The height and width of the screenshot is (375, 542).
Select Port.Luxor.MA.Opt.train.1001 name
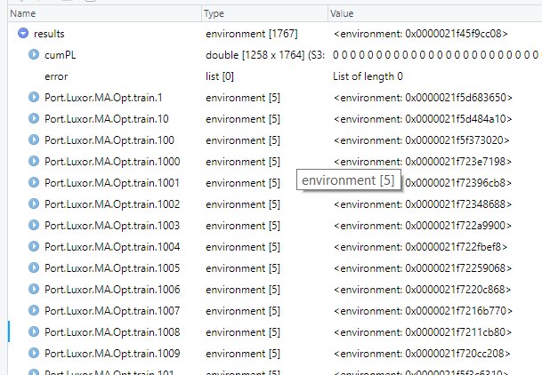point(112,183)
